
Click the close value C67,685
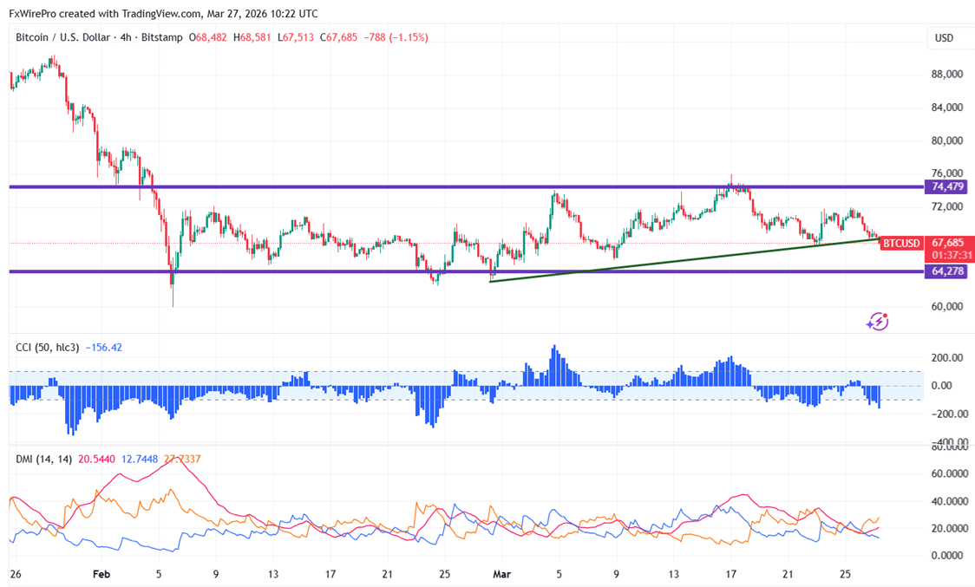click(x=339, y=37)
